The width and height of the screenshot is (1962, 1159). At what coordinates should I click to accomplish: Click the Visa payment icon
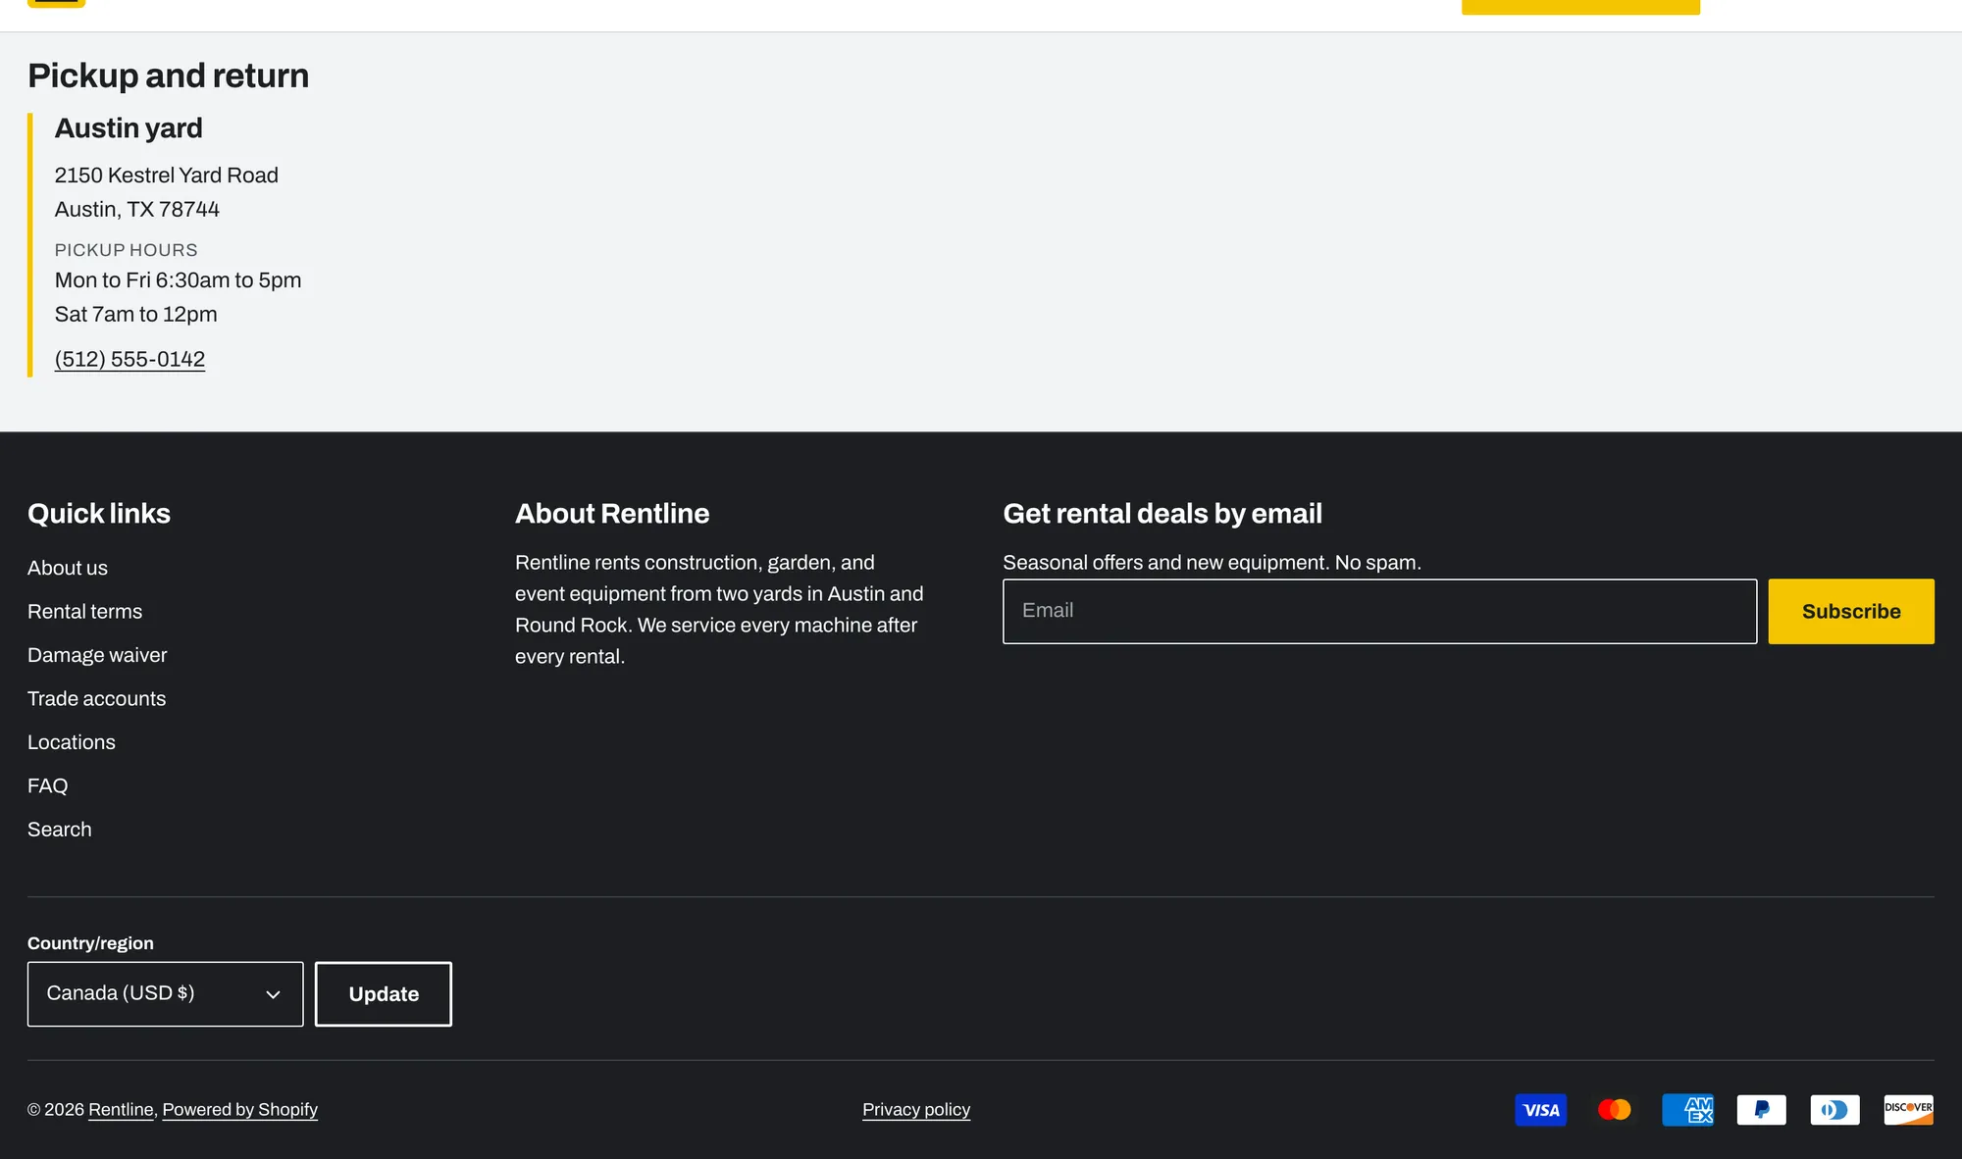coord(1540,1110)
